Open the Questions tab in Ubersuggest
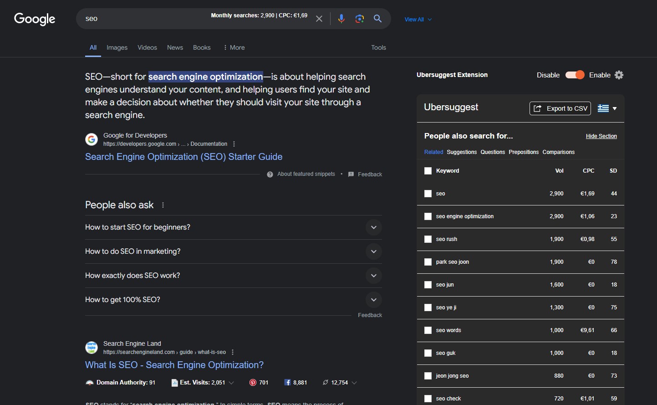The image size is (657, 405). pyautogui.click(x=493, y=152)
